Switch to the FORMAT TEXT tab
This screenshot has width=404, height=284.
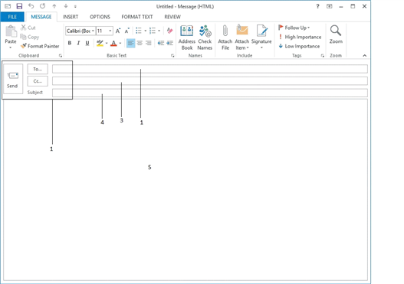point(137,17)
